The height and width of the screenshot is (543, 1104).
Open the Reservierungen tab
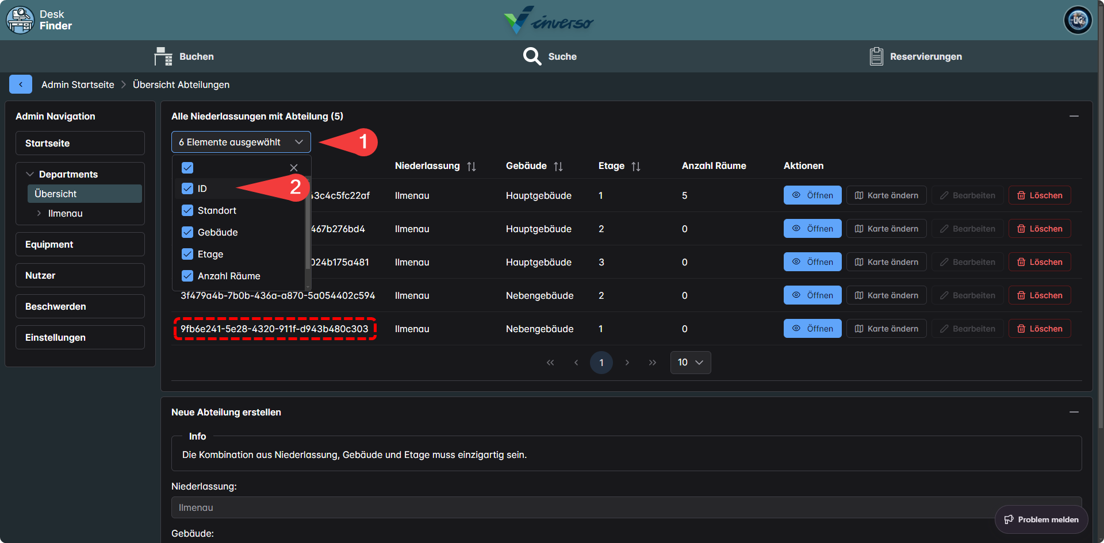click(x=915, y=56)
